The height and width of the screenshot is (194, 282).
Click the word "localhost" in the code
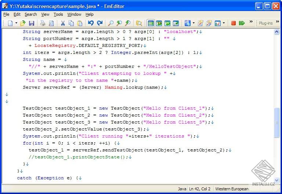[180, 32]
